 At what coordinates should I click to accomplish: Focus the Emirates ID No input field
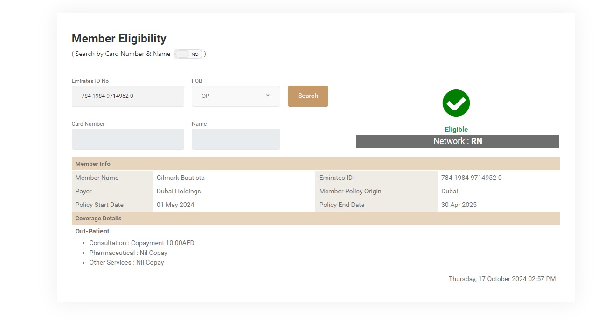tap(128, 96)
